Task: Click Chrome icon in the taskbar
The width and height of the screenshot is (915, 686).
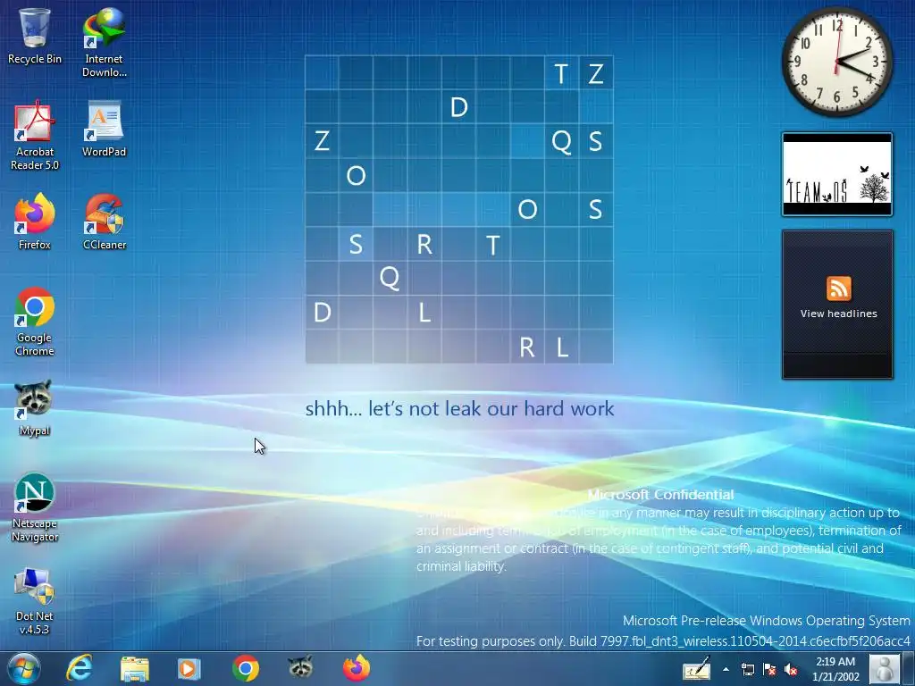Action: [x=245, y=668]
